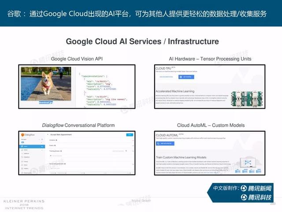
Task: Click the help icon next to Events
Action: pyautogui.click(x=55, y=145)
